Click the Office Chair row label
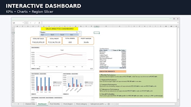The image size is (191, 107). [103, 60]
